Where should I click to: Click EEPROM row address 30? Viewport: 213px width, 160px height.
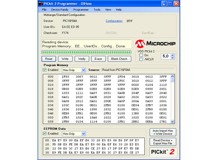click(x=47, y=153)
